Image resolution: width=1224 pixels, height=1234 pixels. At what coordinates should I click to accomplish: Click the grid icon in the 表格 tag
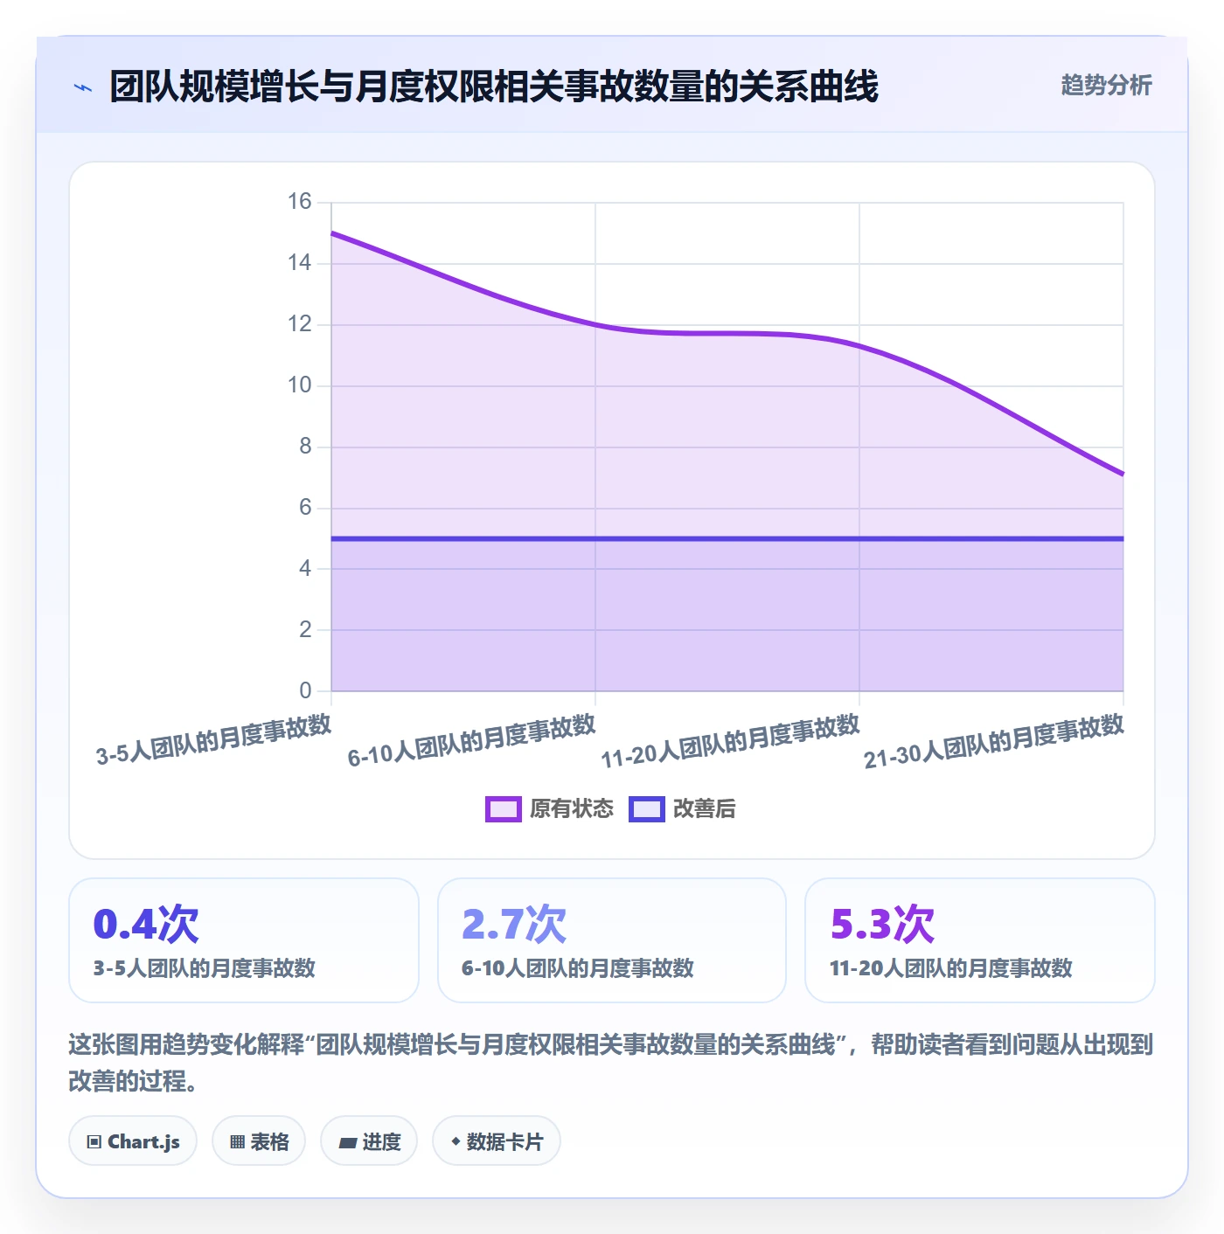click(x=237, y=1141)
